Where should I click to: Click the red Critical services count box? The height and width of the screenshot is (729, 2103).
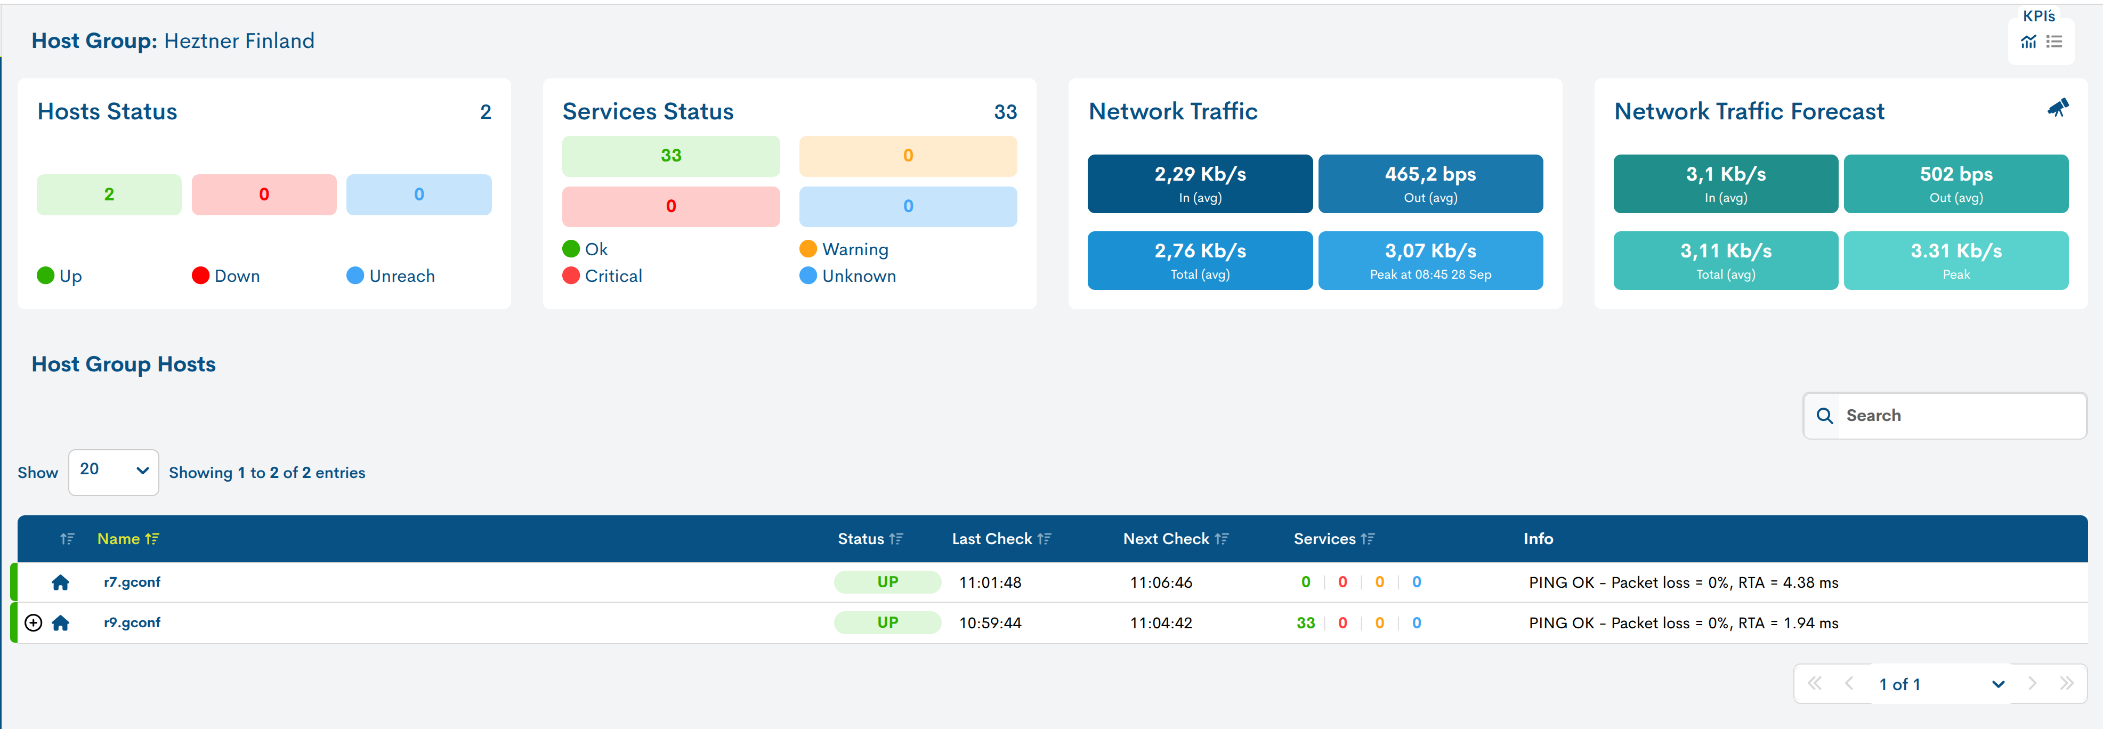[x=671, y=207]
